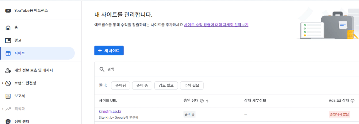Click the Home (홈) house icon
359x124 pixels.
pos(8,28)
